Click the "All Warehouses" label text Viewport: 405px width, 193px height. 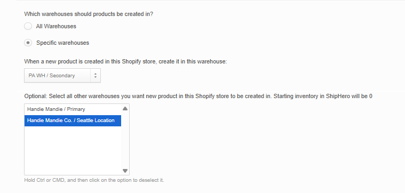[56, 26]
